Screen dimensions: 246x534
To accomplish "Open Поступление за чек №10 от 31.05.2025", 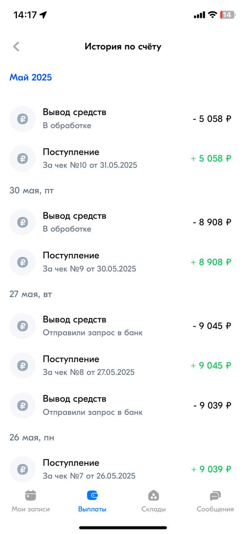I will tap(123, 159).
